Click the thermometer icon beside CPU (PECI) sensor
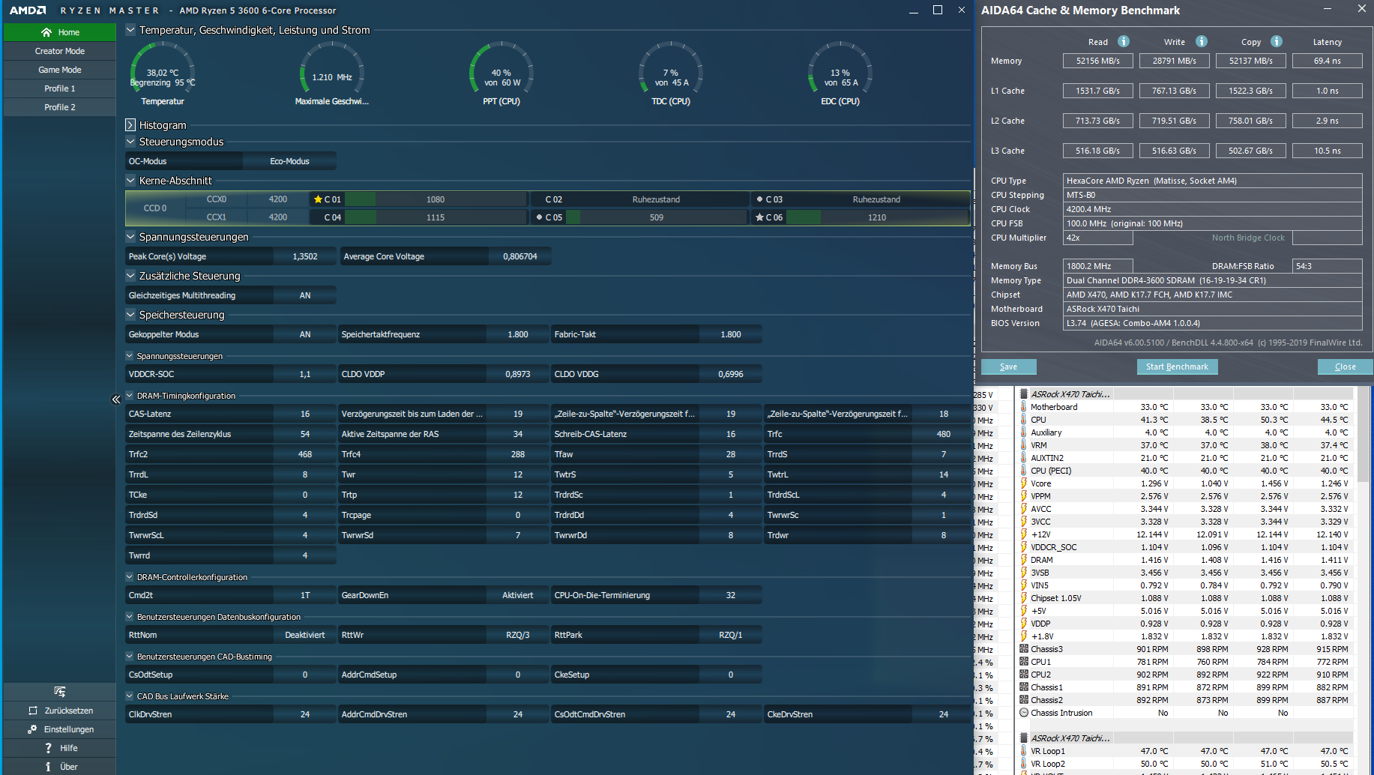1374x775 pixels. click(1024, 471)
